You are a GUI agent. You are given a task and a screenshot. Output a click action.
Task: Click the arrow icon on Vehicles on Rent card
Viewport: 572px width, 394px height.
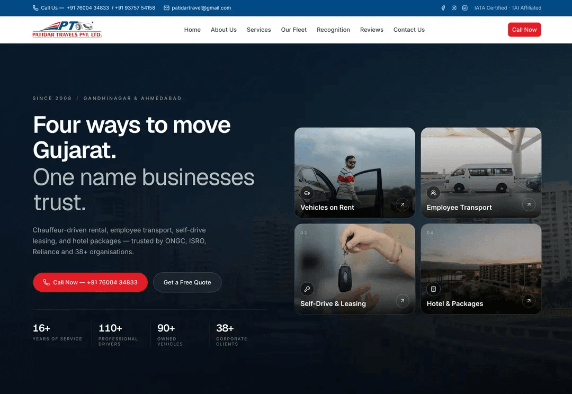coord(403,204)
